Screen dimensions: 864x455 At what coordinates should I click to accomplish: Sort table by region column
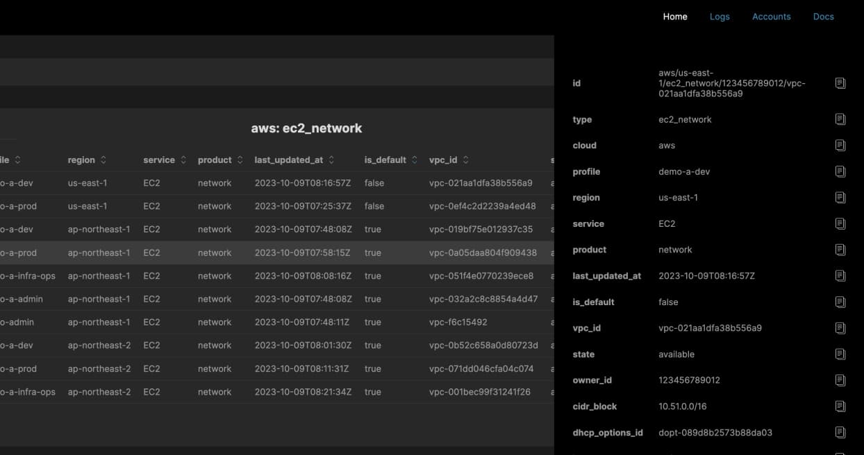103,160
